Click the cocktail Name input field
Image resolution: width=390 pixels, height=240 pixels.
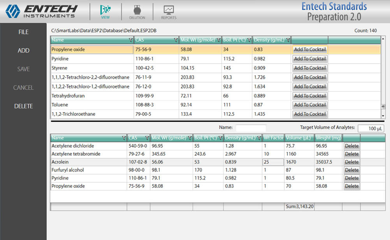pos(251,128)
